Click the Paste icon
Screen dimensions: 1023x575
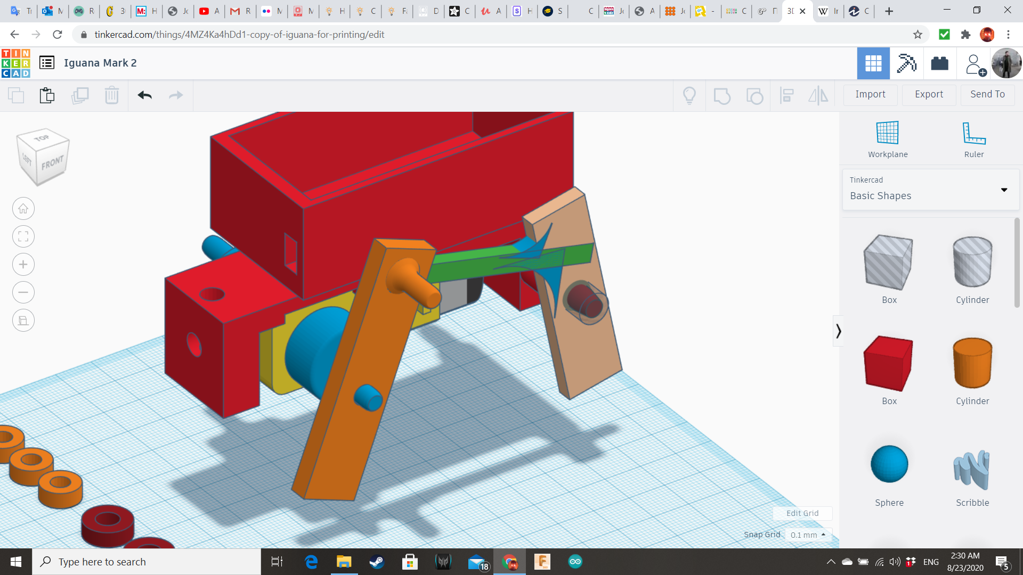47,95
